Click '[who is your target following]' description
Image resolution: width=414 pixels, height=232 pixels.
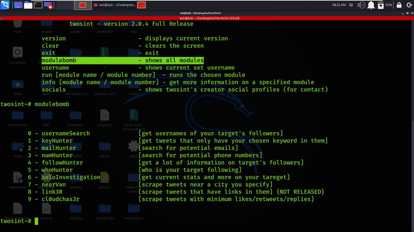190,170
